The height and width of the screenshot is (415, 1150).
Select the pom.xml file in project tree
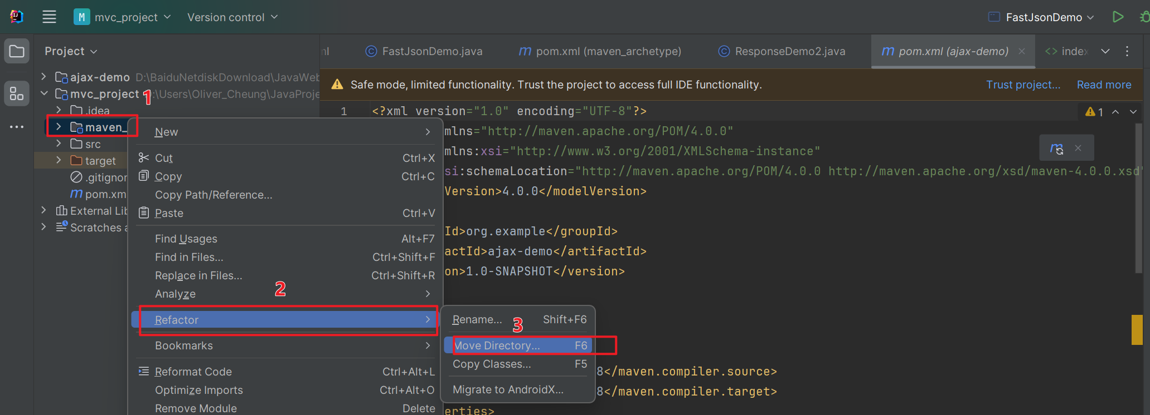[x=99, y=194]
